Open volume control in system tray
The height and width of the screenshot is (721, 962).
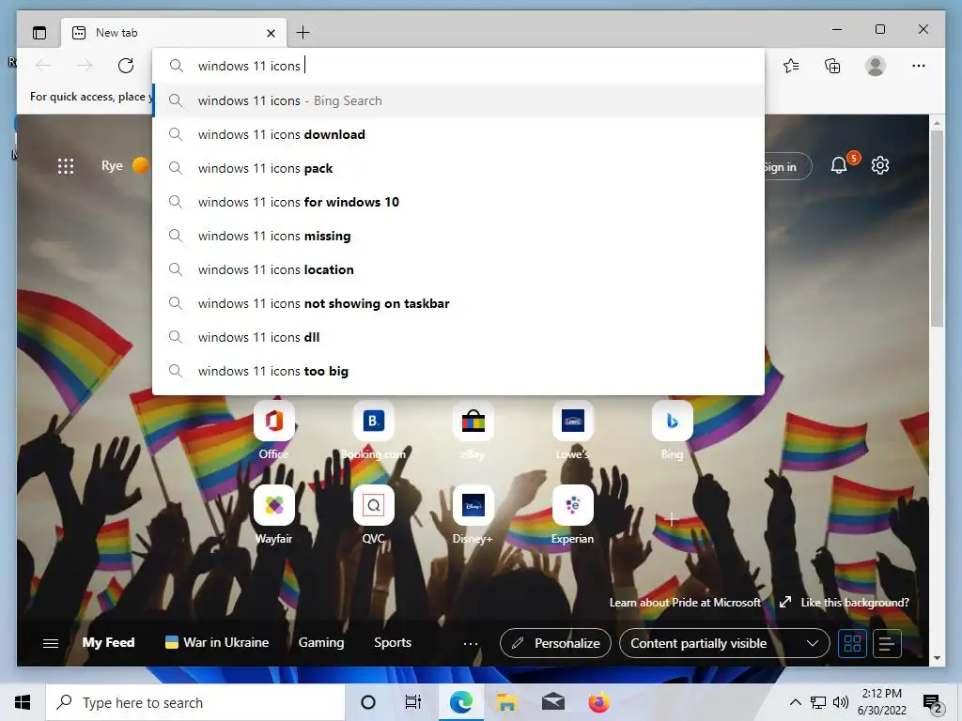(x=841, y=702)
